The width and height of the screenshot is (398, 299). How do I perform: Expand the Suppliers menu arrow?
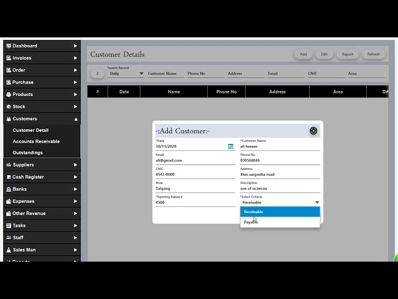(x=75, y=164)
